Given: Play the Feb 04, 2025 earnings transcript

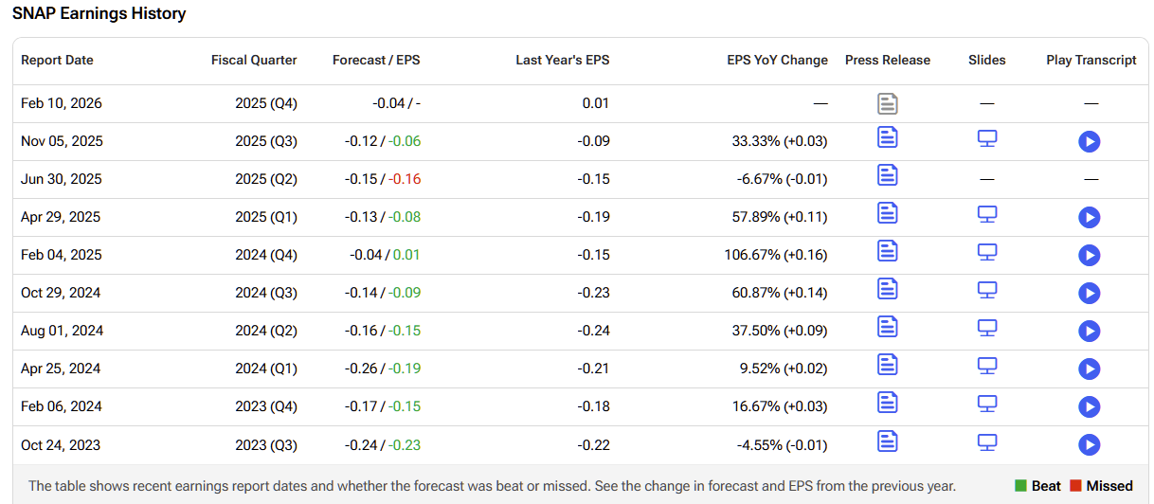Looking at the screenshot, I should 1089,256.
